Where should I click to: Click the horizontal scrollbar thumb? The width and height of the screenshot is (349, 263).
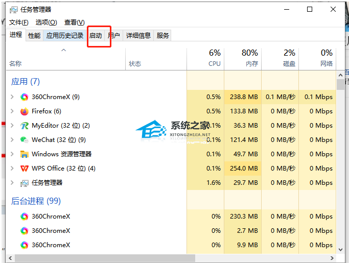(x=105, y=258)
